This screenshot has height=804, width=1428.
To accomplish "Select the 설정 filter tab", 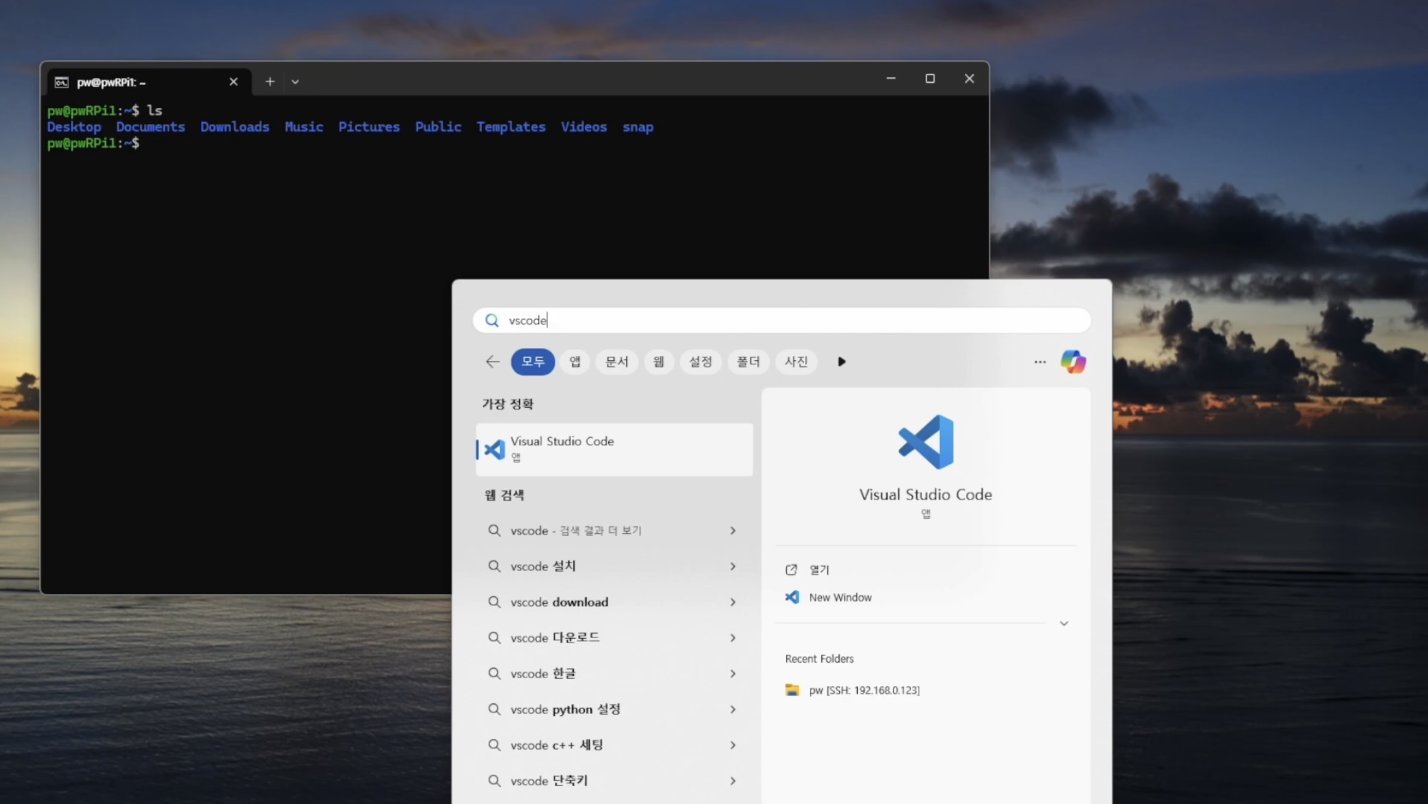I will 700,362.
